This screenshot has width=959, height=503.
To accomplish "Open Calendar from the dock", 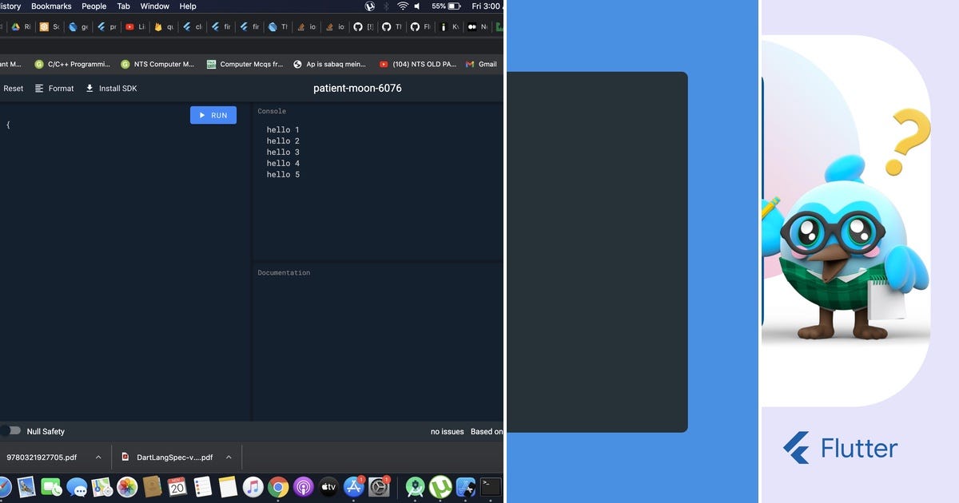I will pos(177,486).
